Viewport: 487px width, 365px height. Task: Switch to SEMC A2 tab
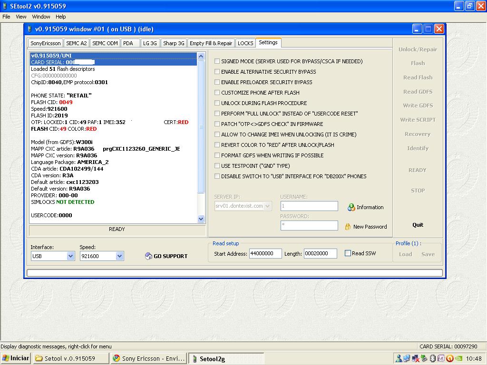pos(77,43)
